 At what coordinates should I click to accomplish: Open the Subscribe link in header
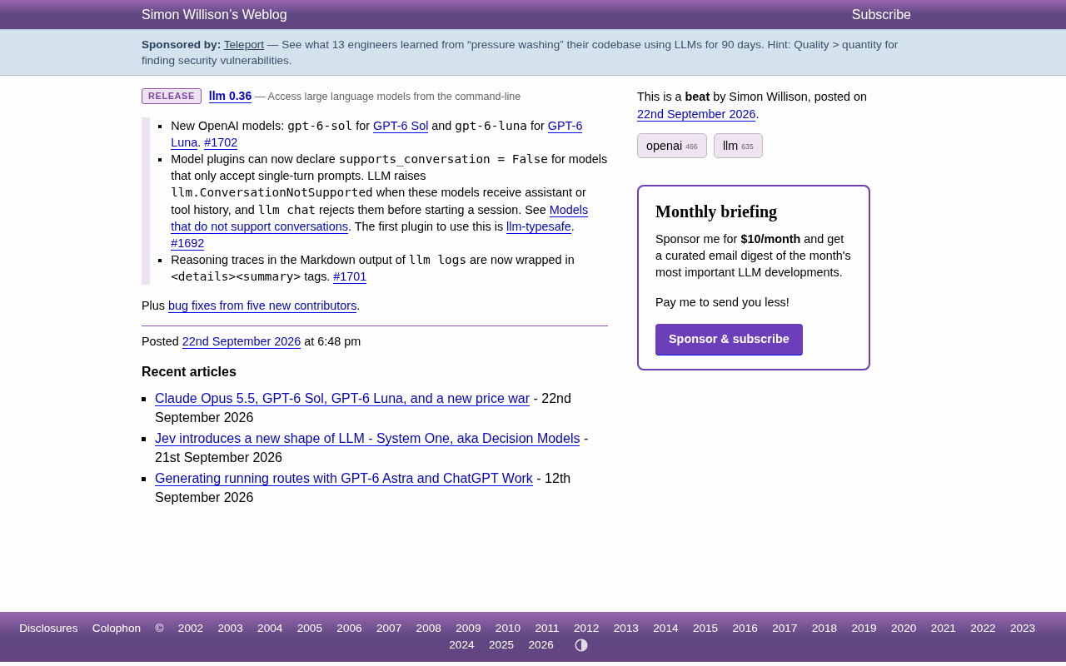[x=881, y=15]
